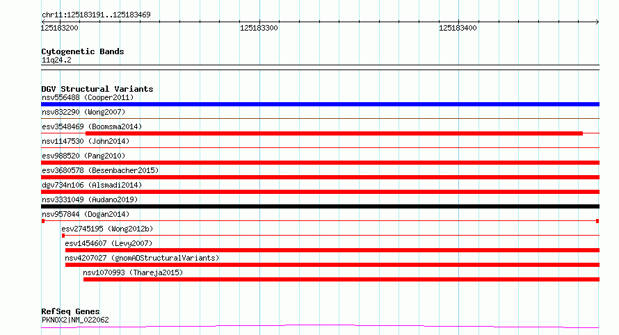Open variant esv3548469 (Boomsma2014) label

92,126
